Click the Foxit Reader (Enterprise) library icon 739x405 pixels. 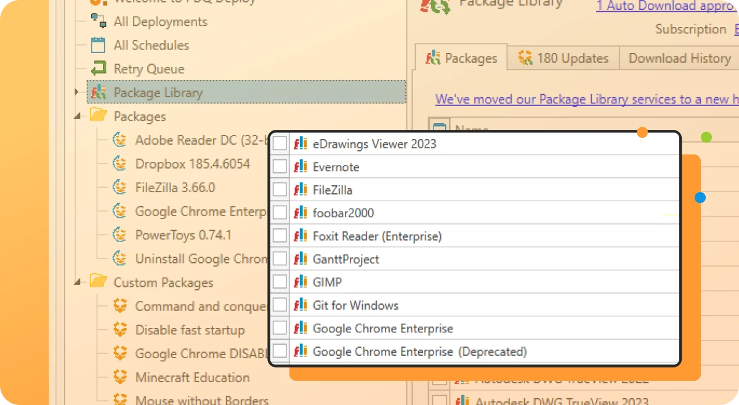[301, 236]
